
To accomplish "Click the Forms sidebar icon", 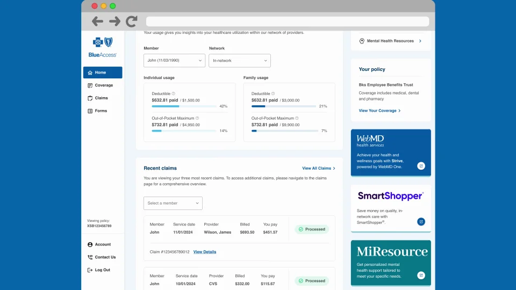I will click(90, 111).
